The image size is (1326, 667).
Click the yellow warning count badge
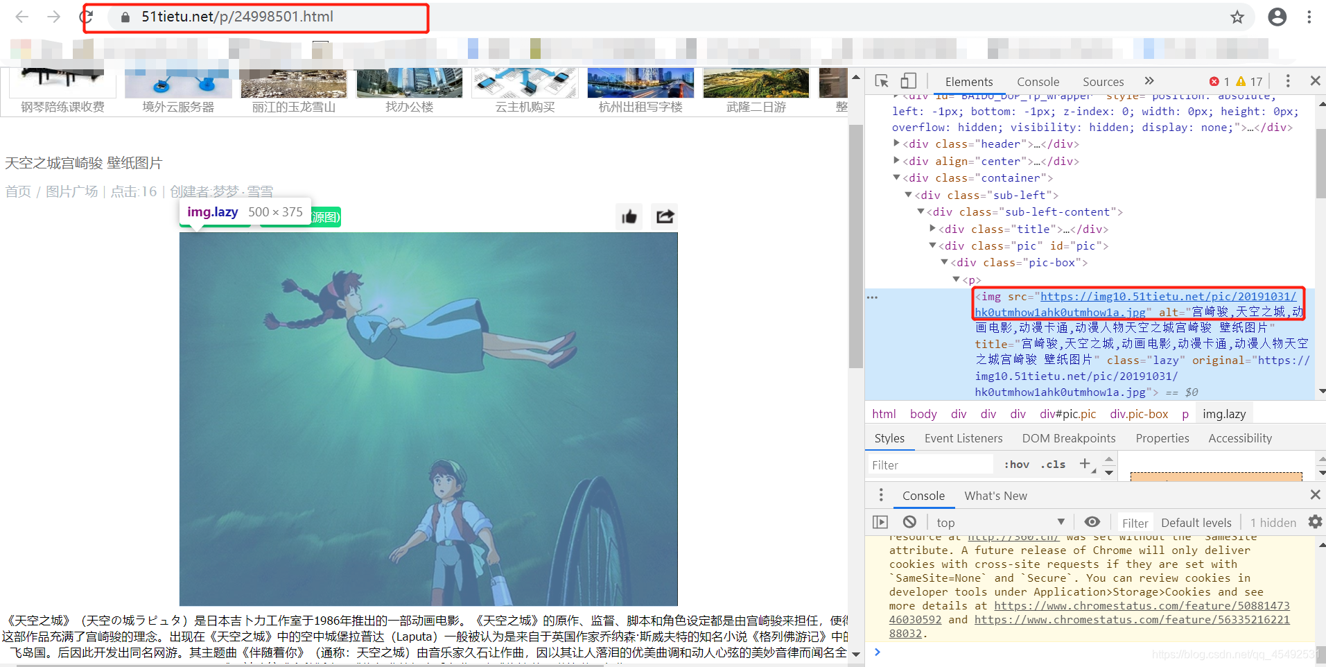[1249, 81]
